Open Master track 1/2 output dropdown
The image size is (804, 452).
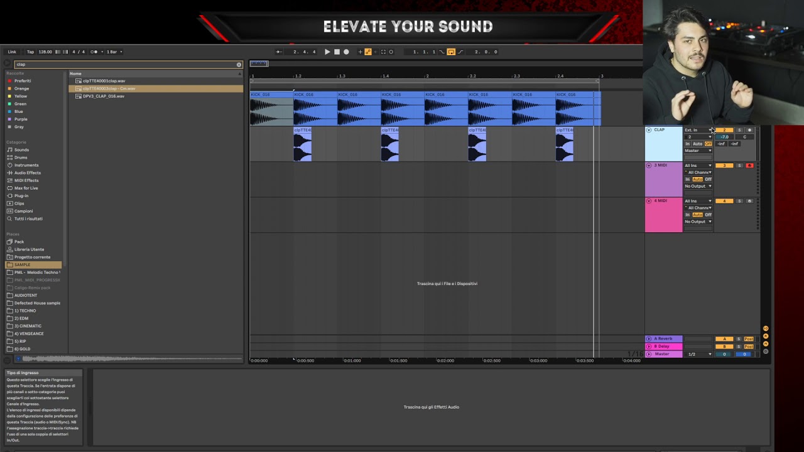[698, 354]
